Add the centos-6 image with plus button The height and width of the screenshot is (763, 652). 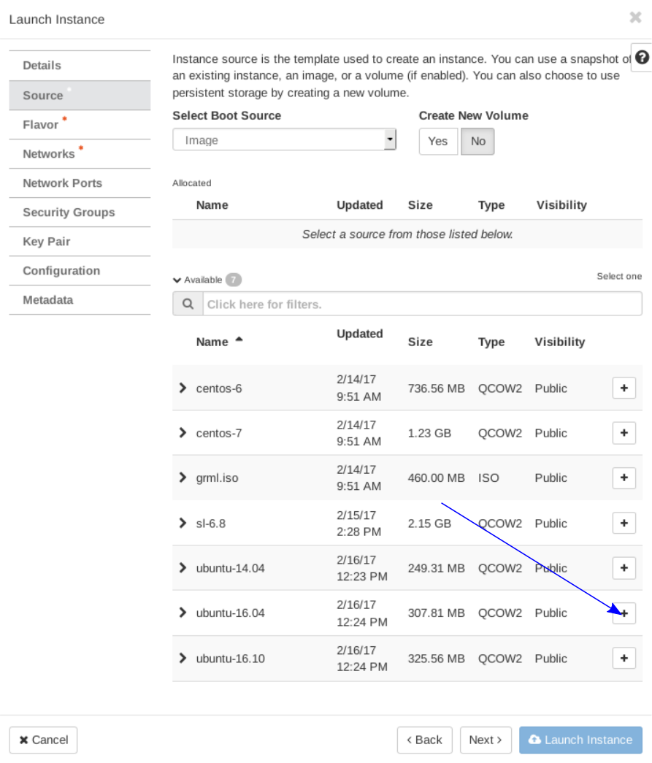tap(624, 388)
